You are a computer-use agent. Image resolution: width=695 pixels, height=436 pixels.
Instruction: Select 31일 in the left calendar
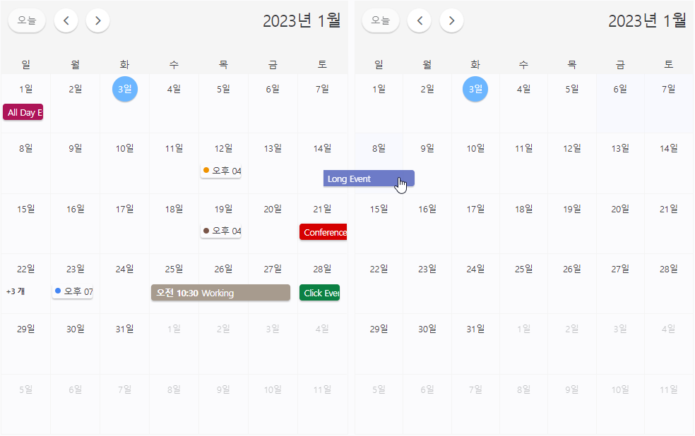(x=125, y=329)
